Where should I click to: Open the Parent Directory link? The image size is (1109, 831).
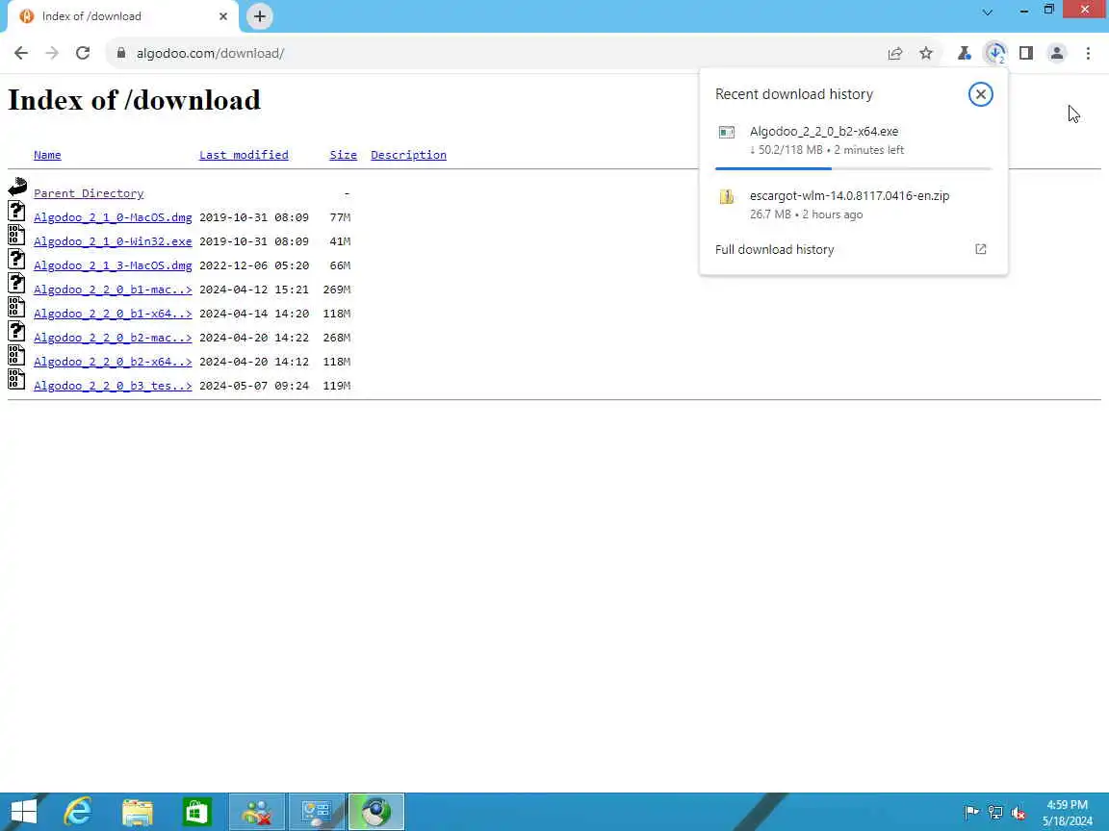click(x=89, y=193)
